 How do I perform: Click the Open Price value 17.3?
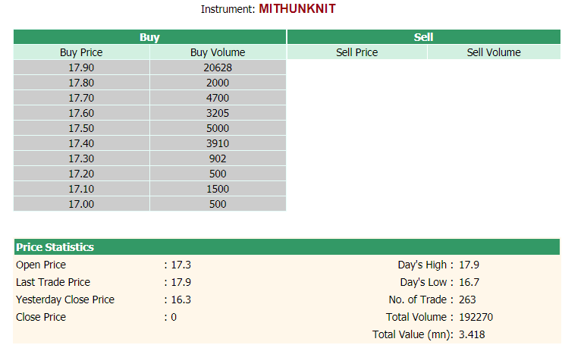[x=181, y=265]
